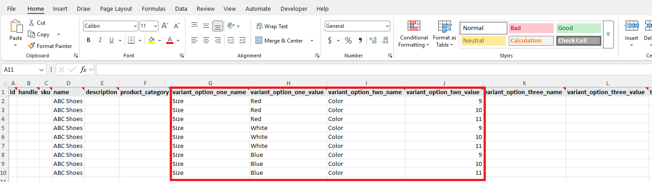Apply Underline formatting
This screenshot has height=182, width=652.
tap(111, 40)
